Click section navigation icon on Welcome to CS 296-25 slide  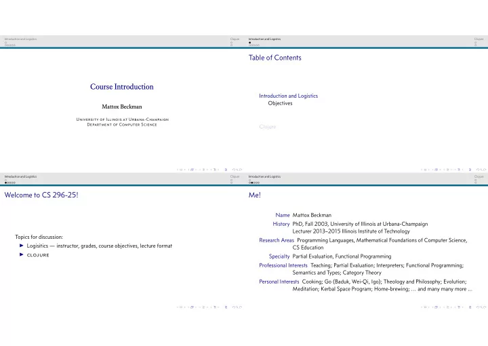(x=215, y=307)
